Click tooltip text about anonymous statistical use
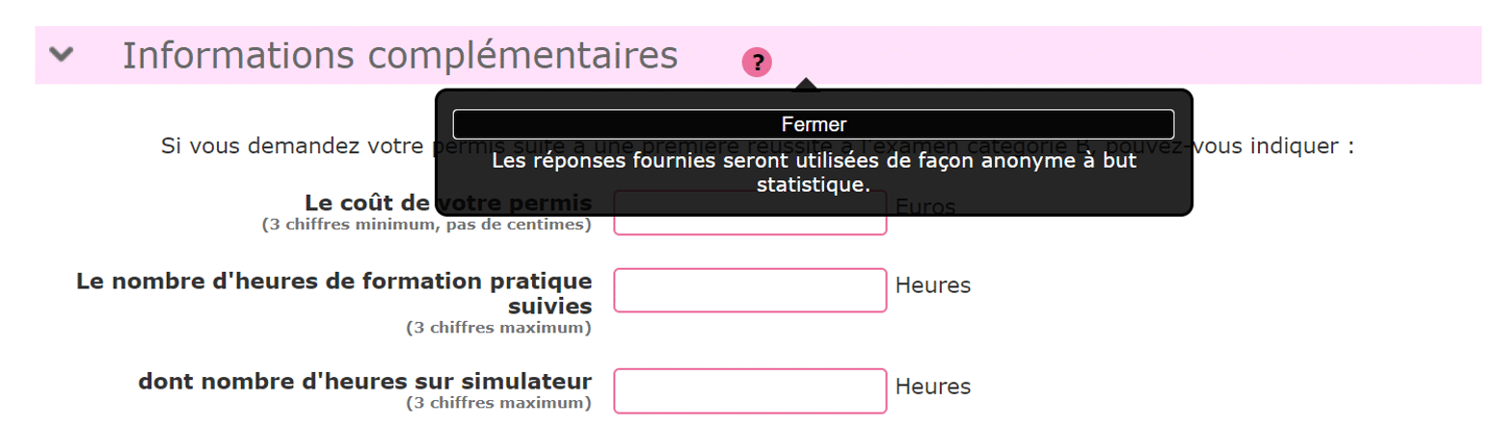This screenshot has height=428, width=1499. [814, 172]
